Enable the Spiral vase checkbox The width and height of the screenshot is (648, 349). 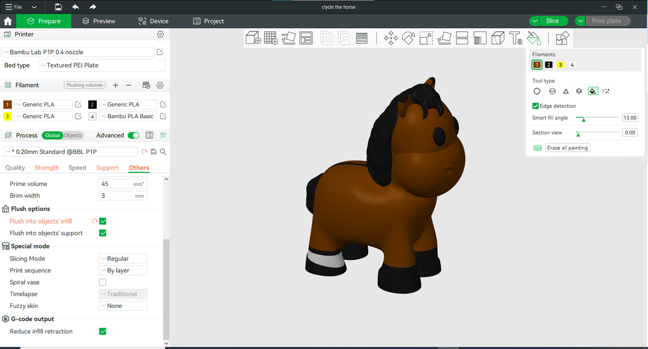(x=103, y=282)
